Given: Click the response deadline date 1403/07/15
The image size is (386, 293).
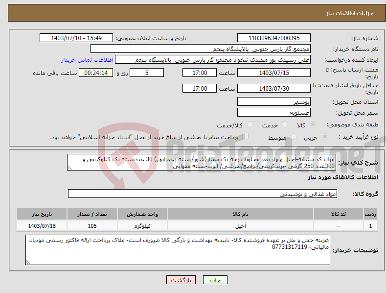Looking at the screenshot, I should tap(274, 73).
